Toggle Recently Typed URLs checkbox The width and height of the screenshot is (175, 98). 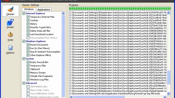coord(28,27)
